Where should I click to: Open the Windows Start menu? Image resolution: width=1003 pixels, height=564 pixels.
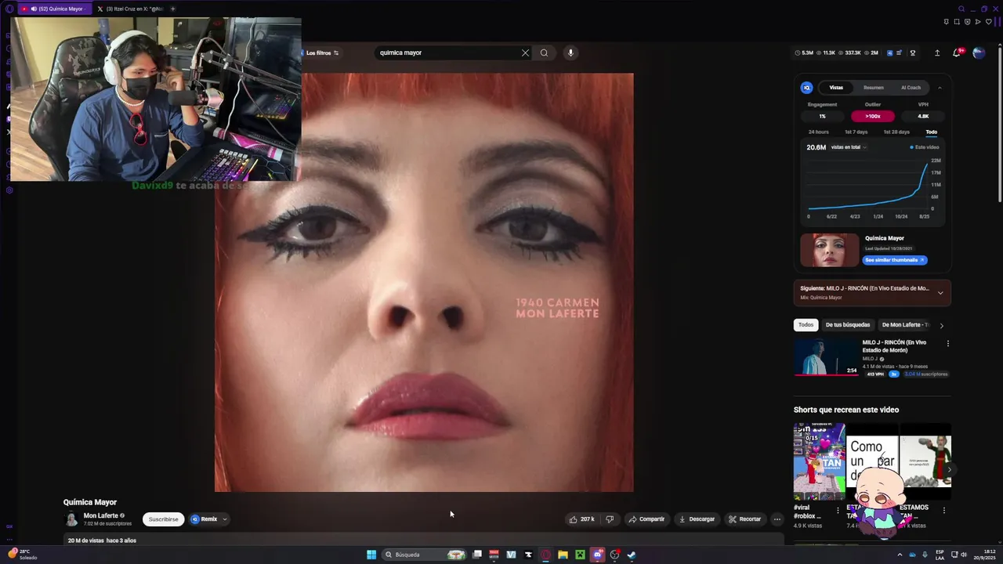pos(371,555)
